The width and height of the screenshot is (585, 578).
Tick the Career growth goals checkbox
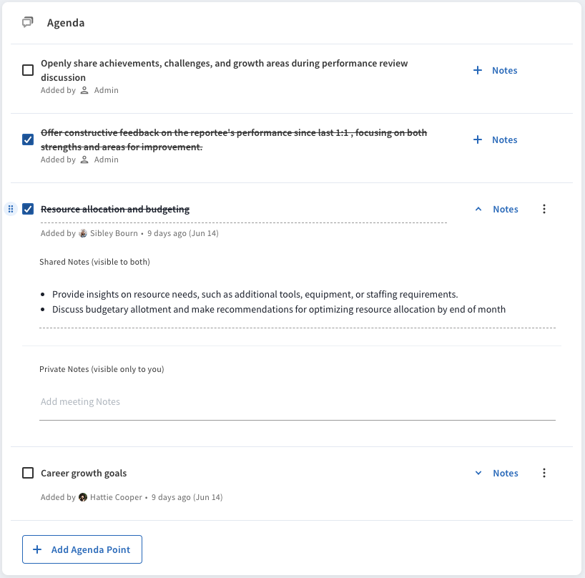(28, 473)
